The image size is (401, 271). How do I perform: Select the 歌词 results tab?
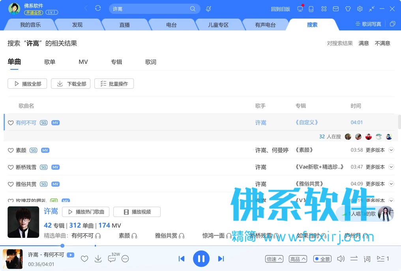point(151,62)
